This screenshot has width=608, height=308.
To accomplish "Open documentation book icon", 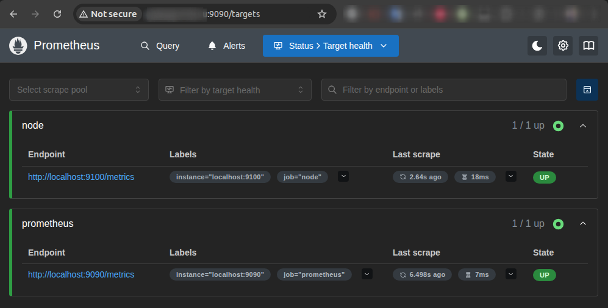I will [x=588, y=46].
